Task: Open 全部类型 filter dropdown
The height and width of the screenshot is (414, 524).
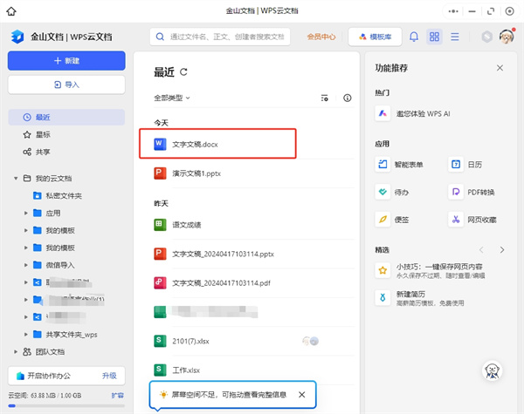Action: click(172, 98)
